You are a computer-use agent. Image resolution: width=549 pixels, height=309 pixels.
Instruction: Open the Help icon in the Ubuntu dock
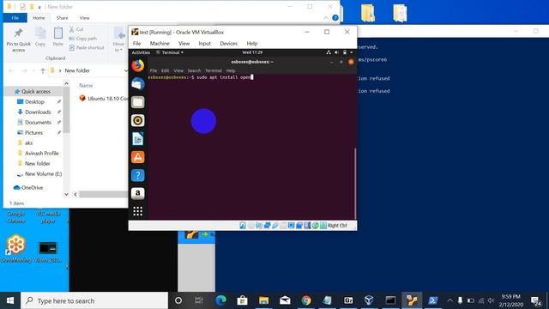pyautogui.click(x=137, y=175)
